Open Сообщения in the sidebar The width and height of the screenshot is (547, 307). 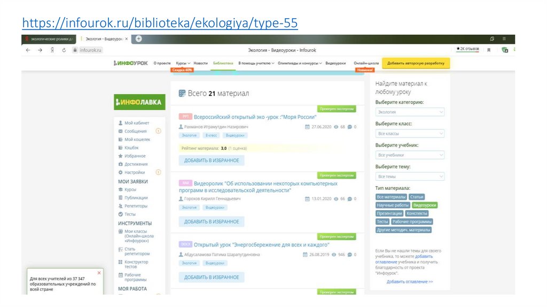point(135,132)
